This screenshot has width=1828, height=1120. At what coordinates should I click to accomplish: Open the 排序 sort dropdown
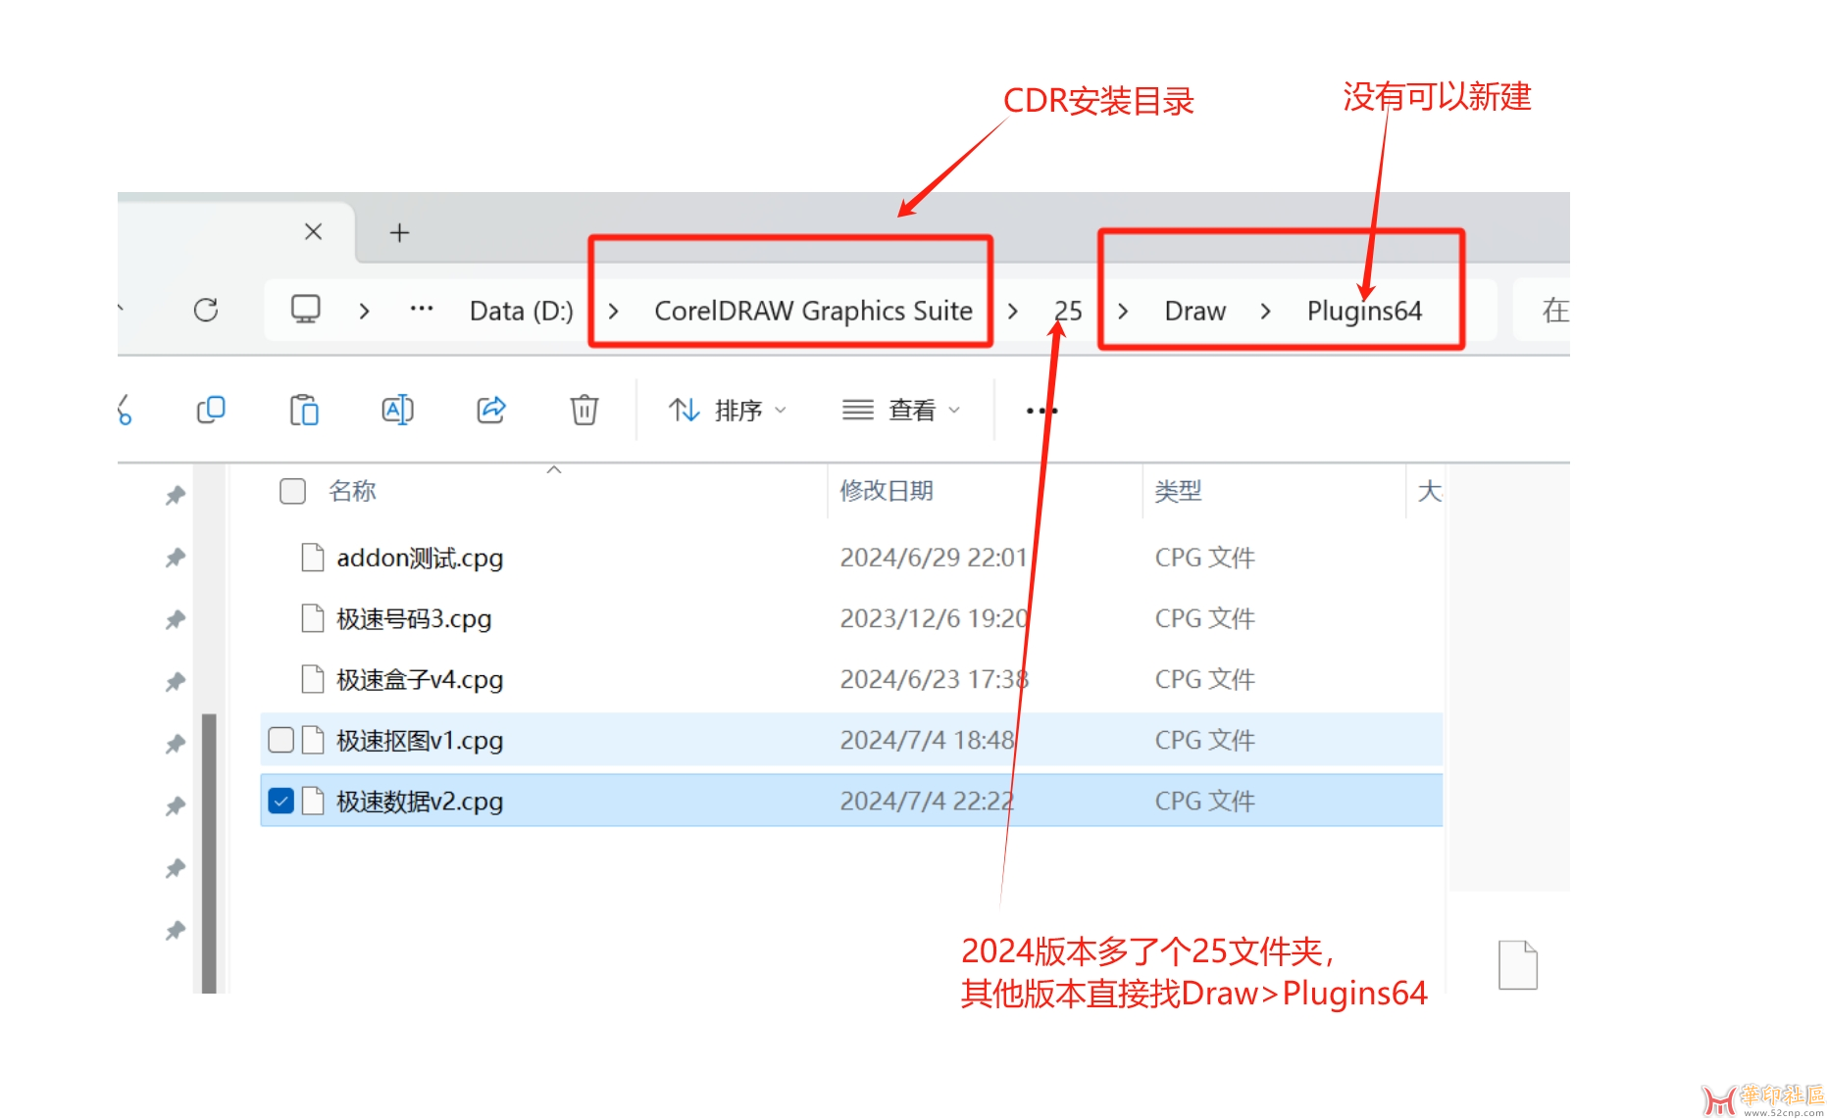(728, 411)
